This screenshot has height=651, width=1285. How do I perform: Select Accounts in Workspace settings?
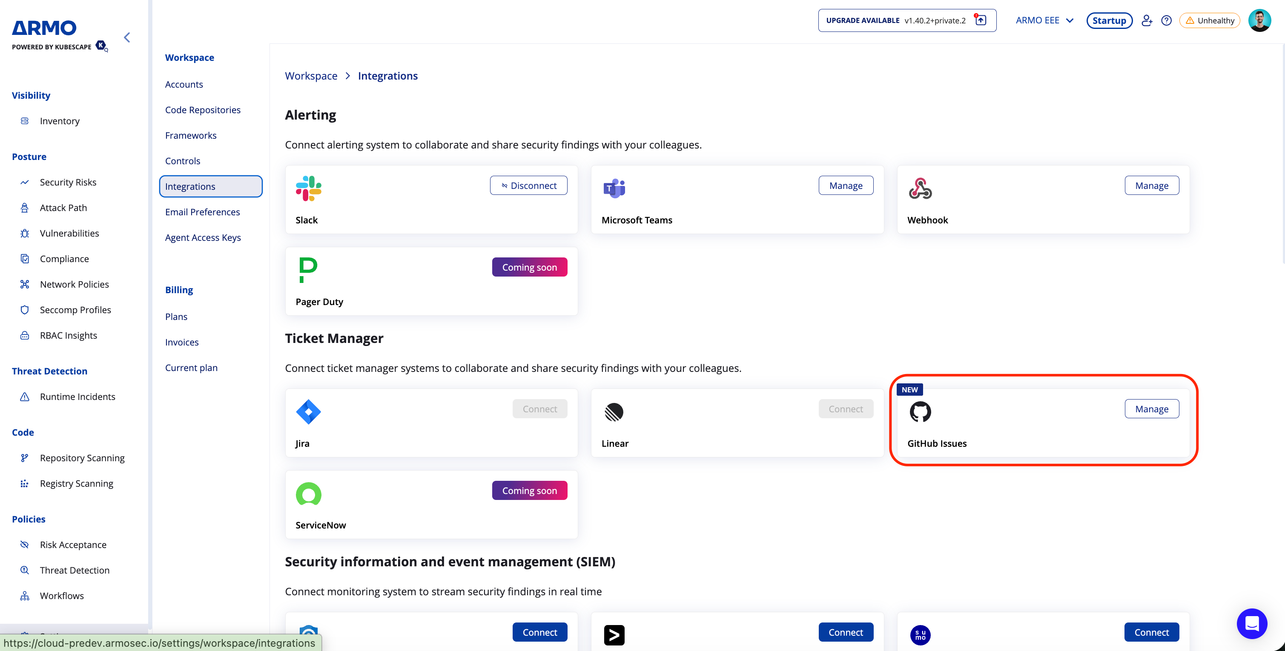click(184, 85)
